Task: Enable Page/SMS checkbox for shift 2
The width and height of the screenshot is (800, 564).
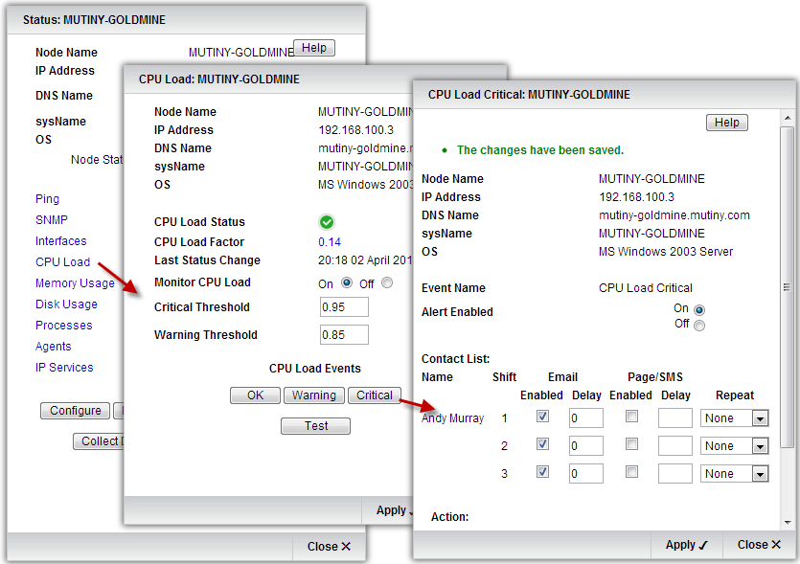Action: [x=631, y=444]
